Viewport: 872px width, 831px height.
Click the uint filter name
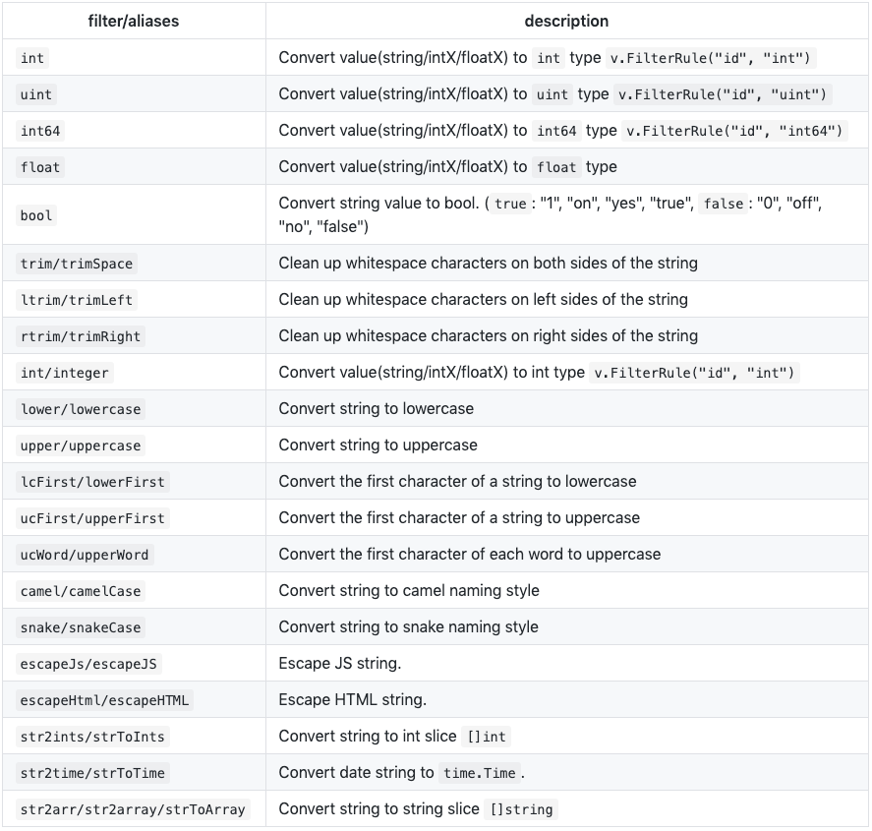(36, 94)
